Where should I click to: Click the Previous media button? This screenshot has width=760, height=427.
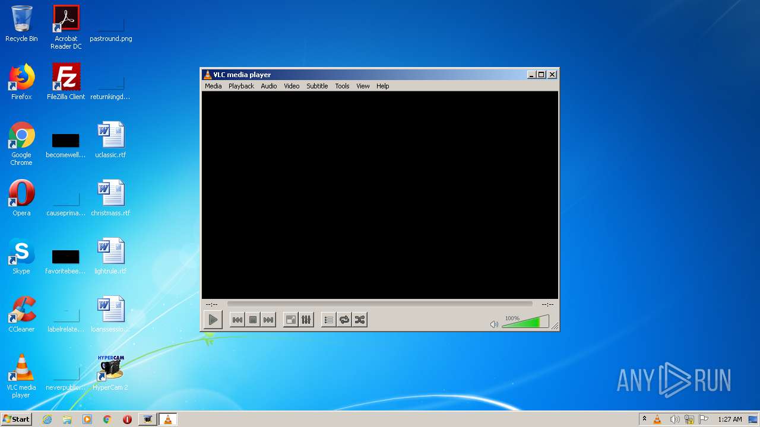point(237,320)
